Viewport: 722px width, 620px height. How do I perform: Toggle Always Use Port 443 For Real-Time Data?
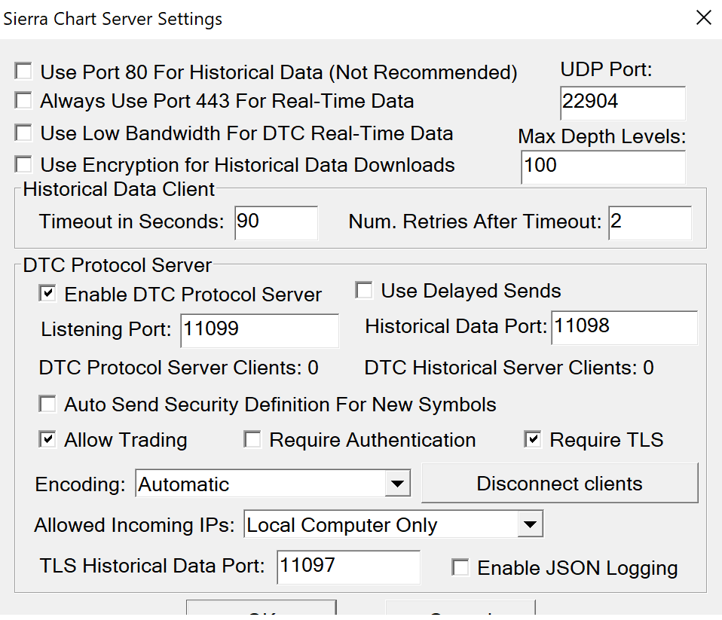pyautogui.click(x=23, y=100)
